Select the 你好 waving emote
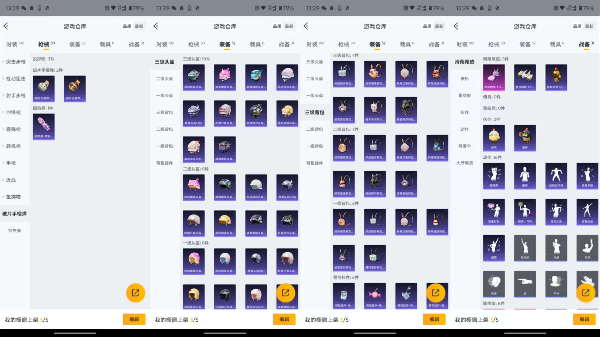This screenshot has width=600, height=337. coord(587,248)
